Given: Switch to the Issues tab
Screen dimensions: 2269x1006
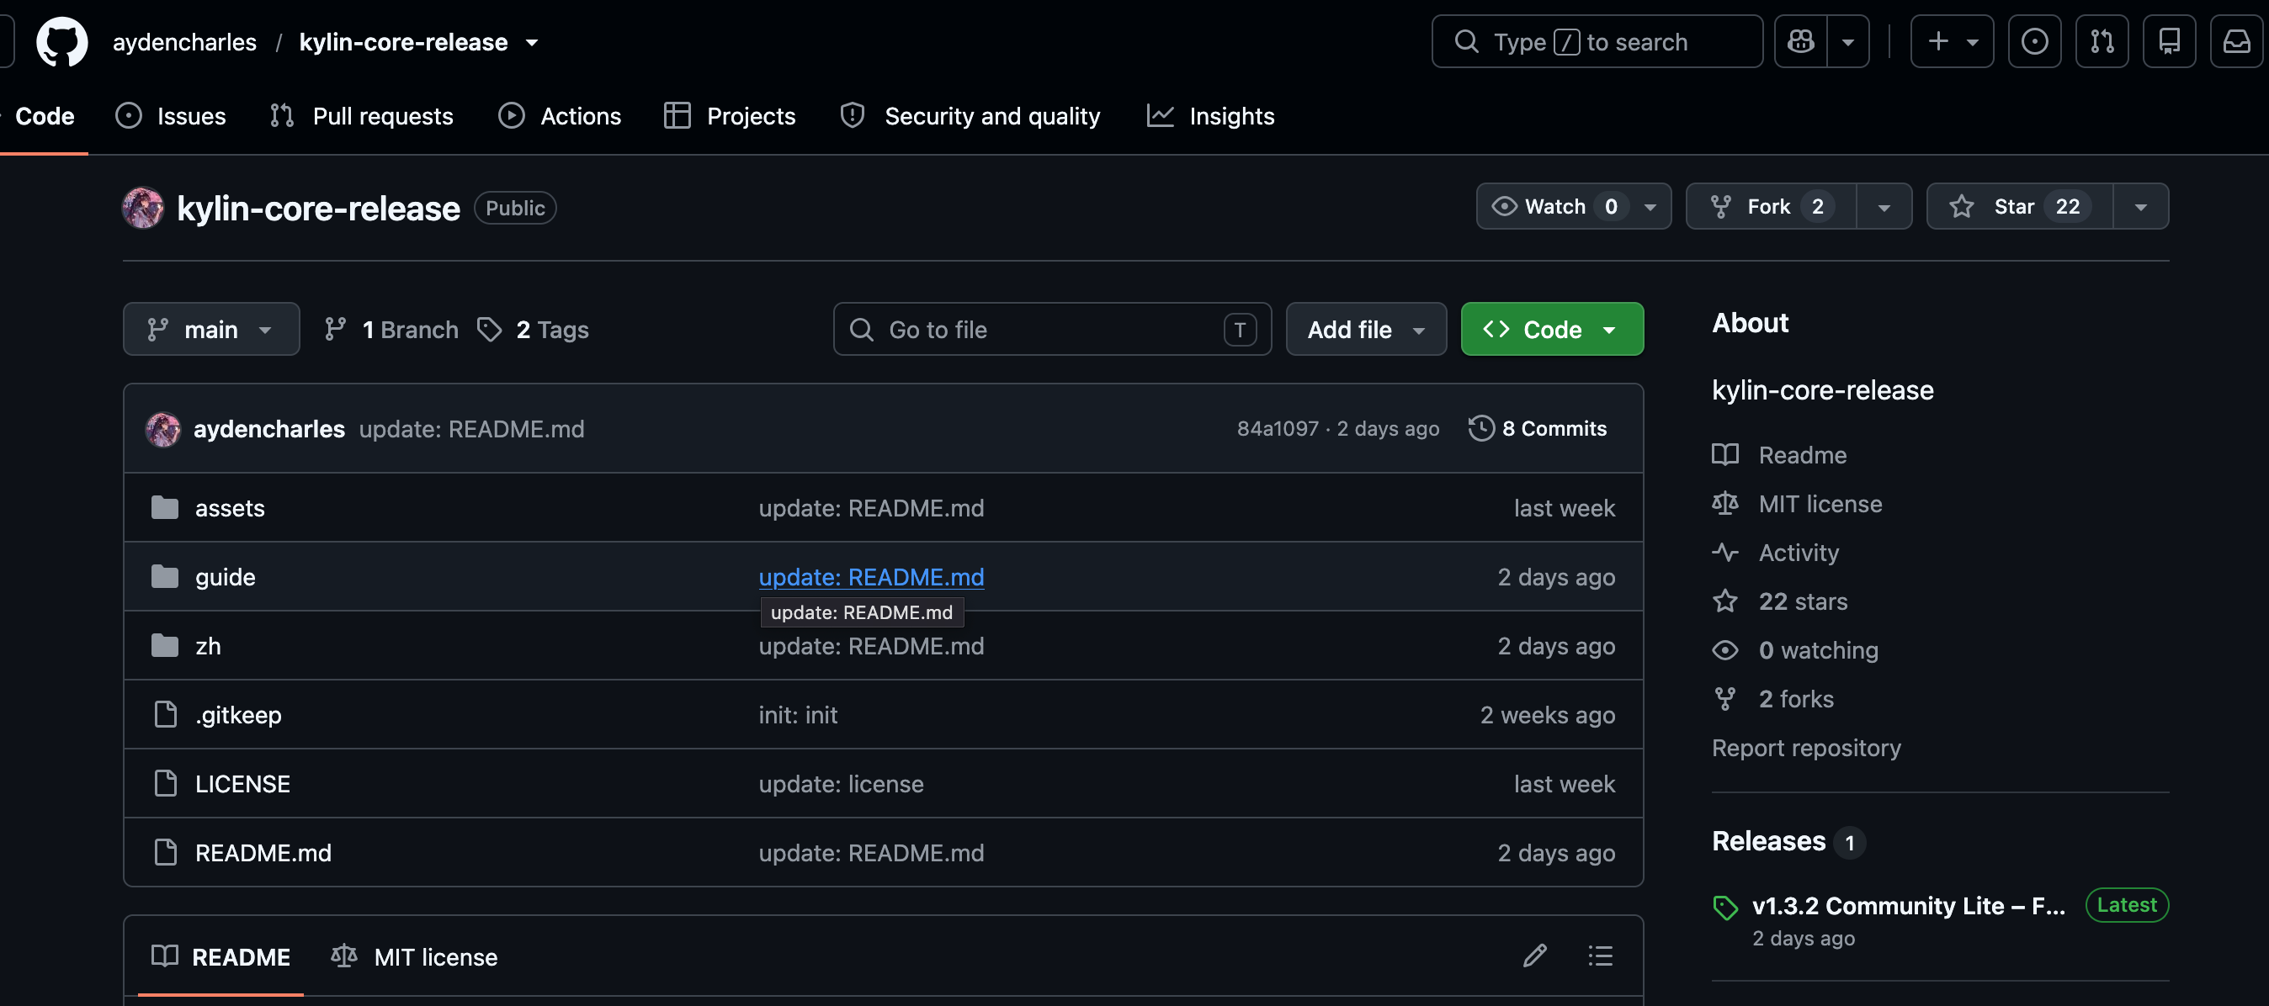Looking at the screenshot, I should tap(171, 116).
